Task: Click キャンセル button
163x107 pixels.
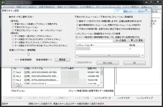Action: click(x=108, y=63)
